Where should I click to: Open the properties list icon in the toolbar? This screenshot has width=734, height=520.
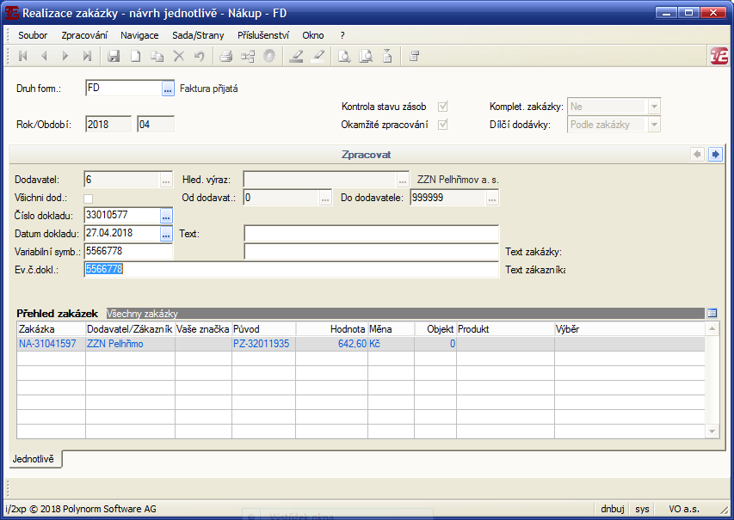414,56
